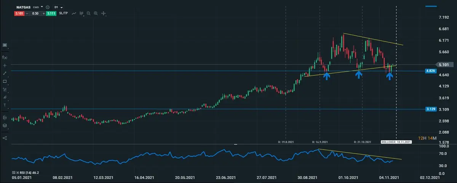Open the indicators f(x) tool
Screen dimensions: 457x183
(x=5, y=57)
